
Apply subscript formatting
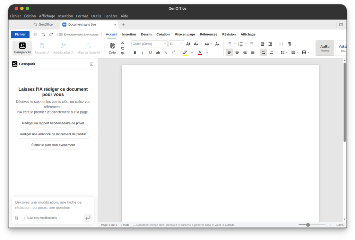coord(166,53)
